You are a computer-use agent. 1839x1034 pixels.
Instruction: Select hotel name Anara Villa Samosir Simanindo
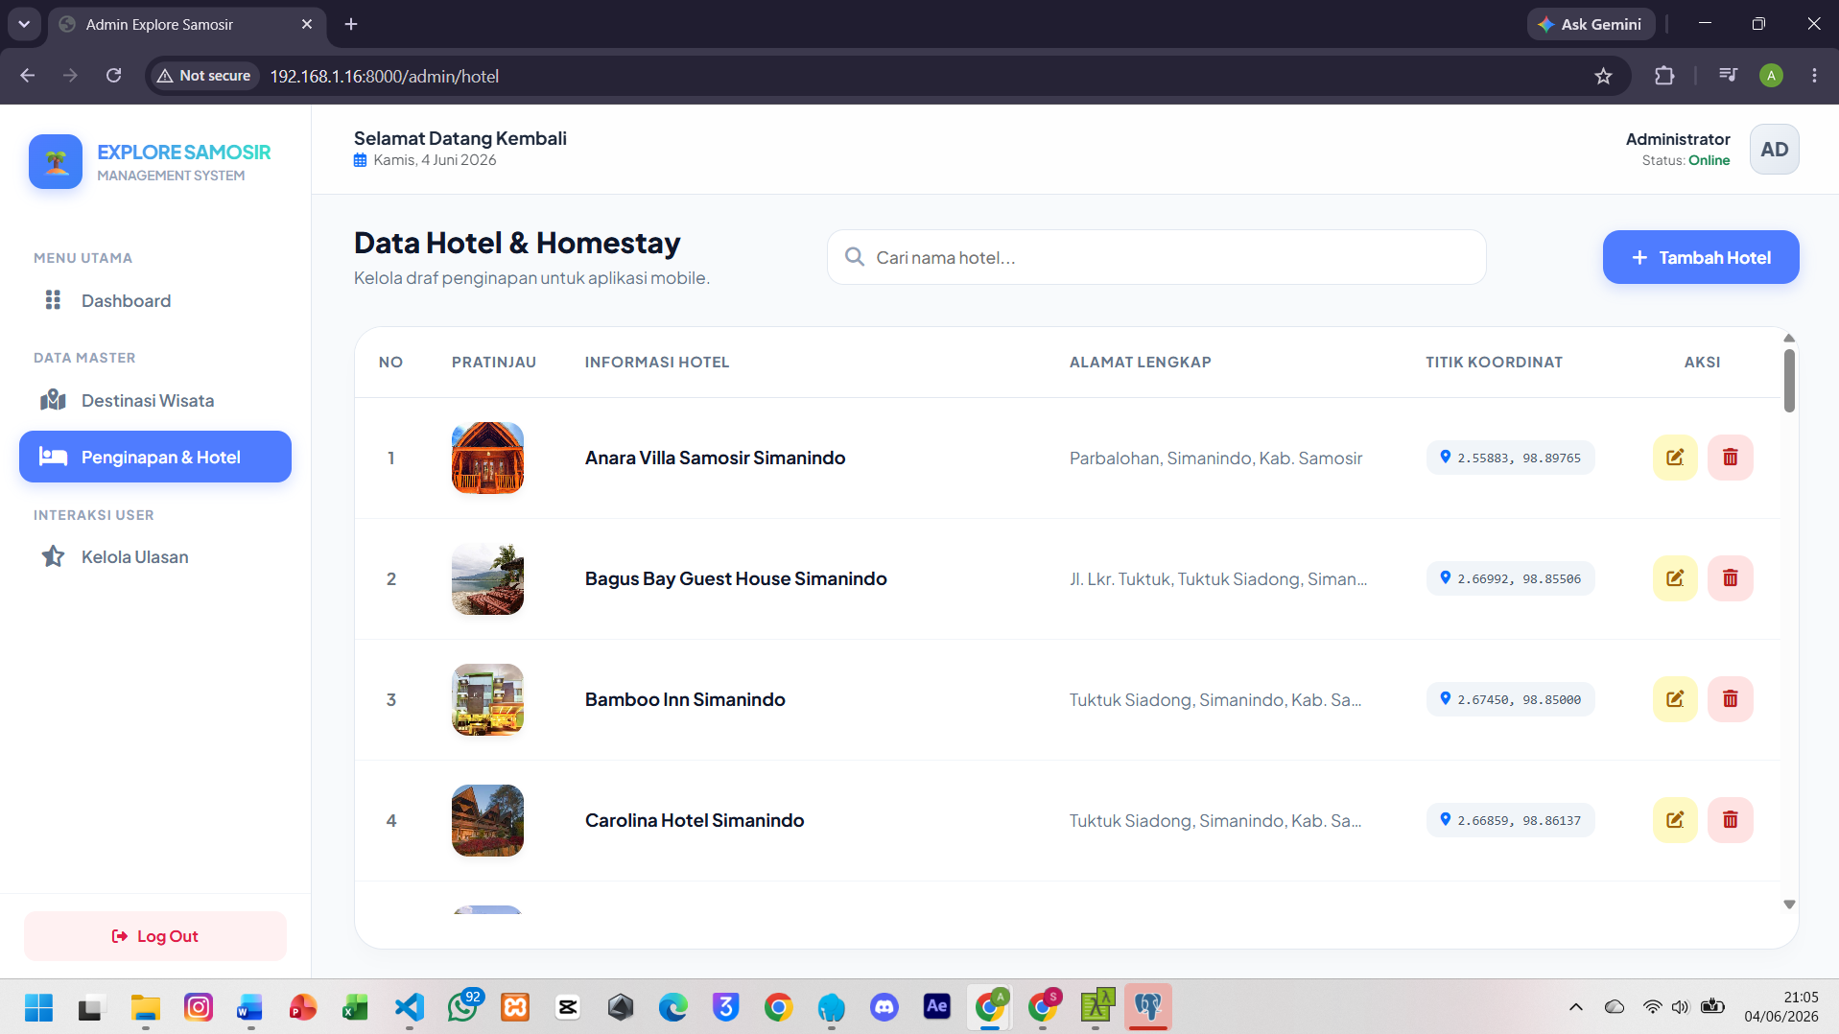click(715, 458)
